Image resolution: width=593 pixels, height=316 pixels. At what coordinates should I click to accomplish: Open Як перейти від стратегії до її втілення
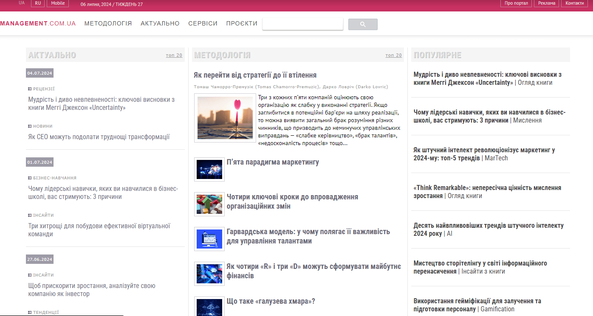click(x=255, y=75)
